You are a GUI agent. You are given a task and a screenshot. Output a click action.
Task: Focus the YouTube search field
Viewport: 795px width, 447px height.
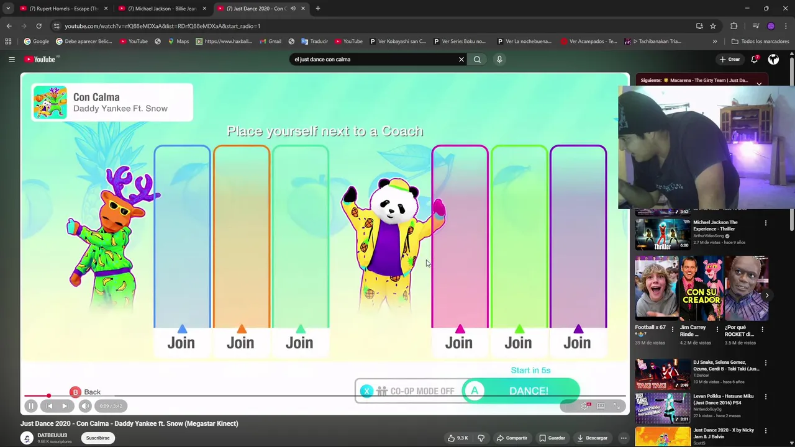(373, 59)
